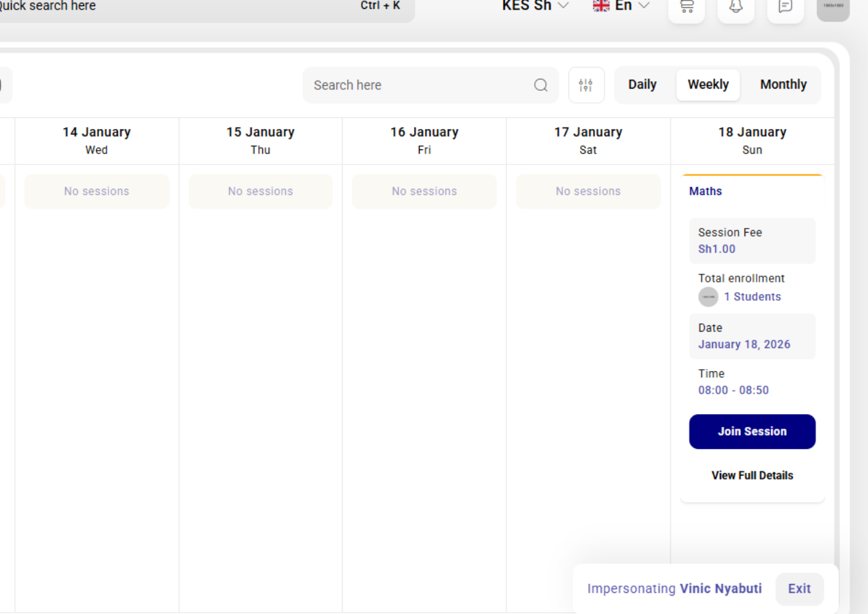Open the messages chat icon
Image resolution: width=868 pixels, height=614 pixels.
coord(785,7)
